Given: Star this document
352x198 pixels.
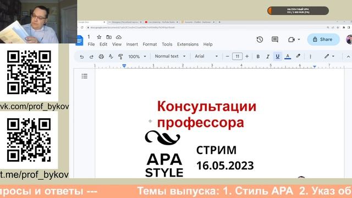Looking at the screenshot, I should tap(99, 37).
